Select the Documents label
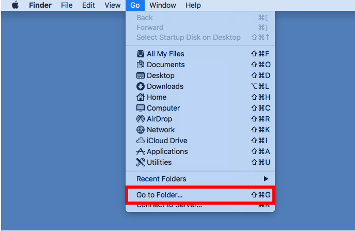This screenshot has width=355, height=231. click(x=166, y=65)
